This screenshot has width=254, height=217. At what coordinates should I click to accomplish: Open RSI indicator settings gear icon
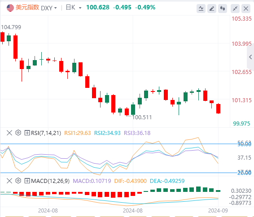[x=18, y=133]
